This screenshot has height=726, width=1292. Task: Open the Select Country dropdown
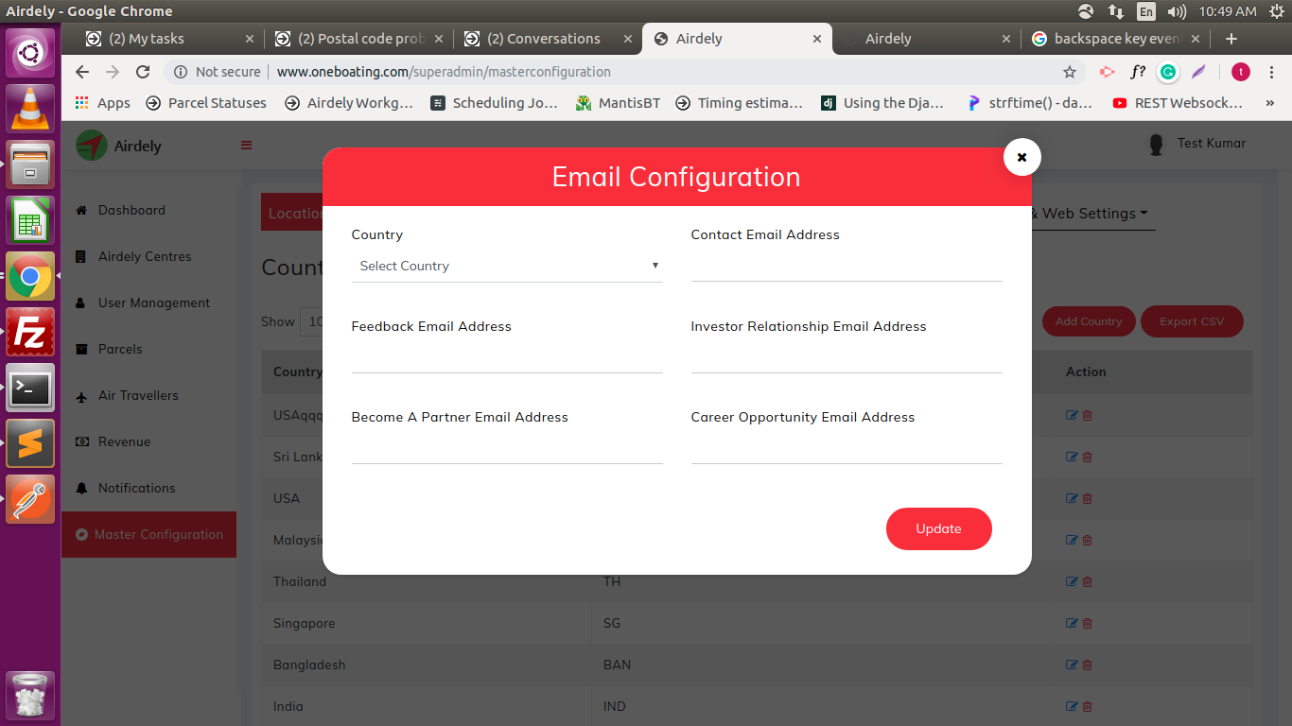(x=506, y=266)
